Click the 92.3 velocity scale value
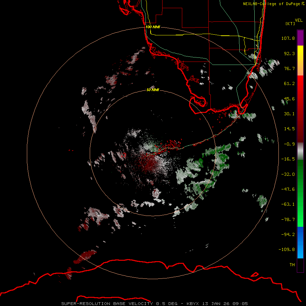This screenshot has height=306, width=306. tap(289, 53)
